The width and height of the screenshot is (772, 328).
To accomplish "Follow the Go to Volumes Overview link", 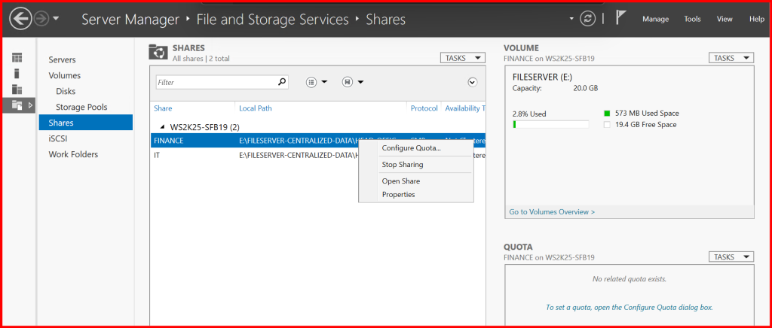I will tap(552, 212).
